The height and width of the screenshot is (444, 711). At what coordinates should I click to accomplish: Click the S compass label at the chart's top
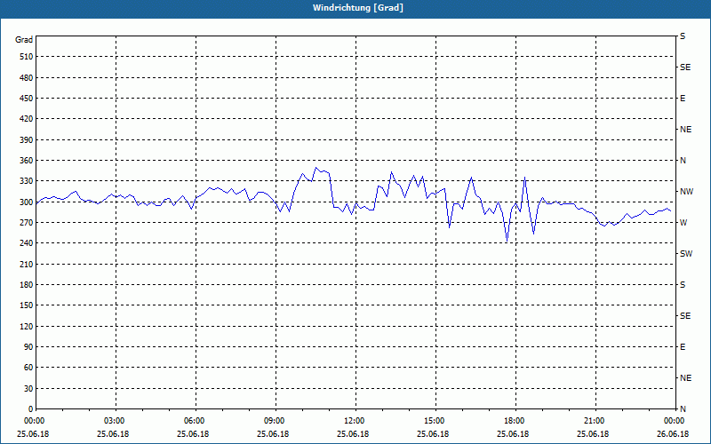point(683,36)
